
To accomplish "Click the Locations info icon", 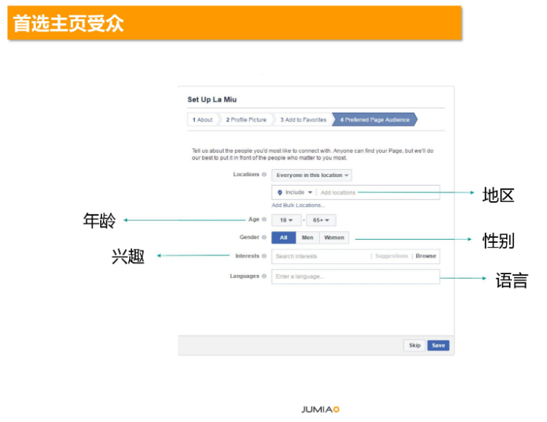I will click(264, 174).
